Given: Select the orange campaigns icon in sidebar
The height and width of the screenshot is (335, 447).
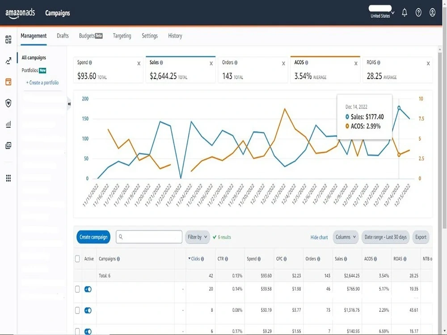Looking at the screenshot, I should point(8,82).
